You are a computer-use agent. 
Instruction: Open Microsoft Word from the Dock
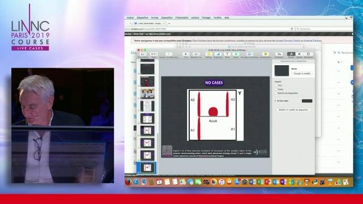[252, 182]
